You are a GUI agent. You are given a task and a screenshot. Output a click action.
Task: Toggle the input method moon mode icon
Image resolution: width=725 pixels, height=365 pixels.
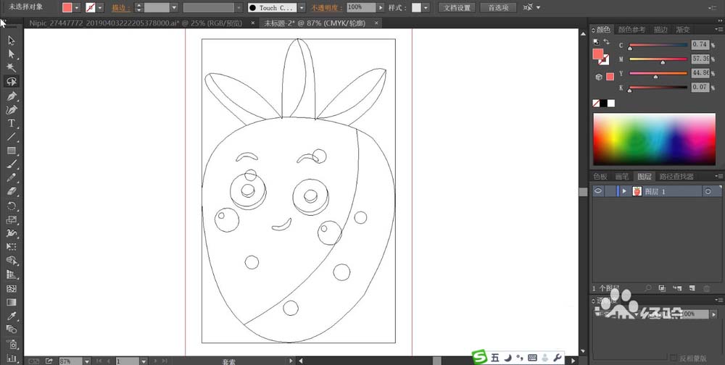pyautogui.click(x=507, y=357)
